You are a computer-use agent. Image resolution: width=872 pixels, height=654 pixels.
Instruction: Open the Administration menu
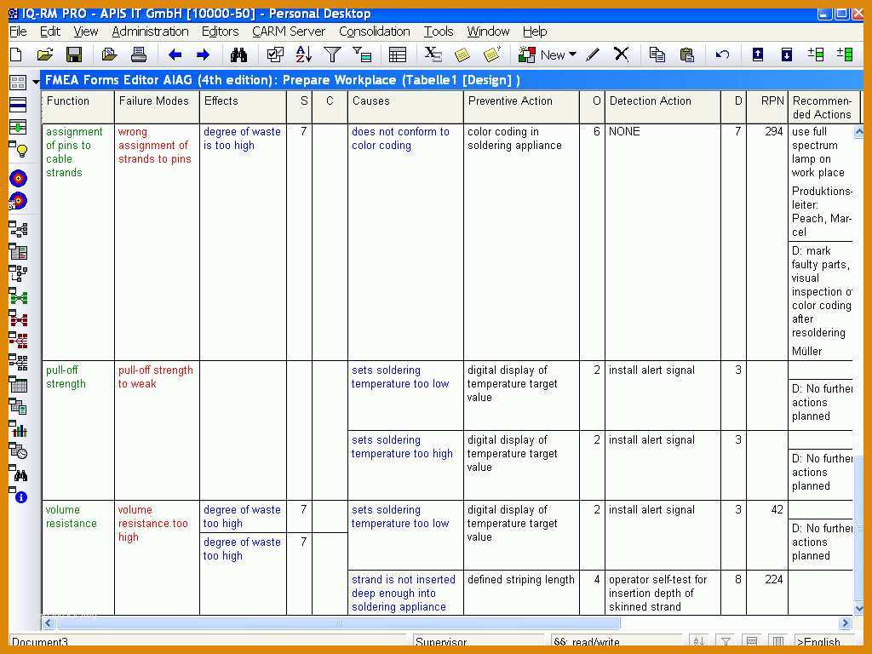coord(150,32)
